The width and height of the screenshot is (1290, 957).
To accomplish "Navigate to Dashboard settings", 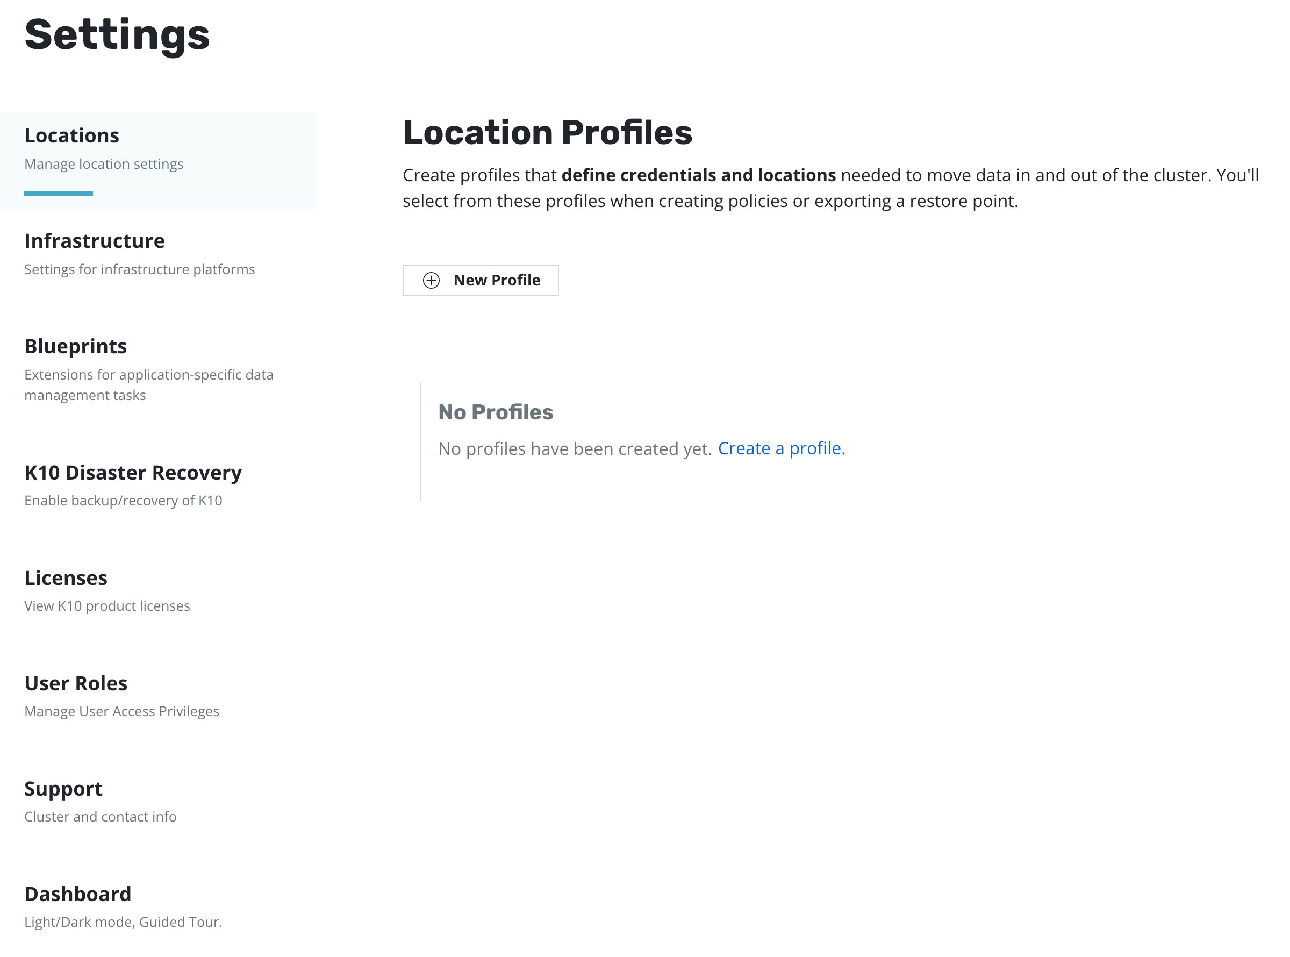I will click(x=77, y=895).
